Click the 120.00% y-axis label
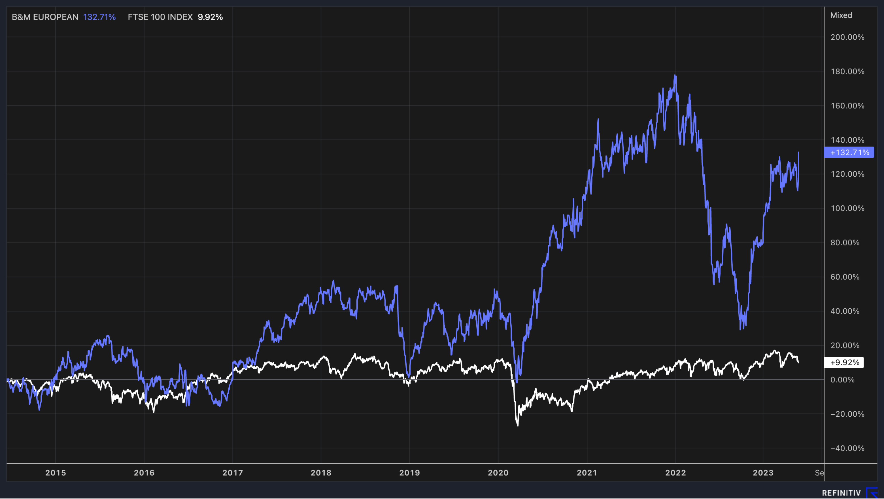This screenshot has height=499, width=884. (x=847, y=174)
